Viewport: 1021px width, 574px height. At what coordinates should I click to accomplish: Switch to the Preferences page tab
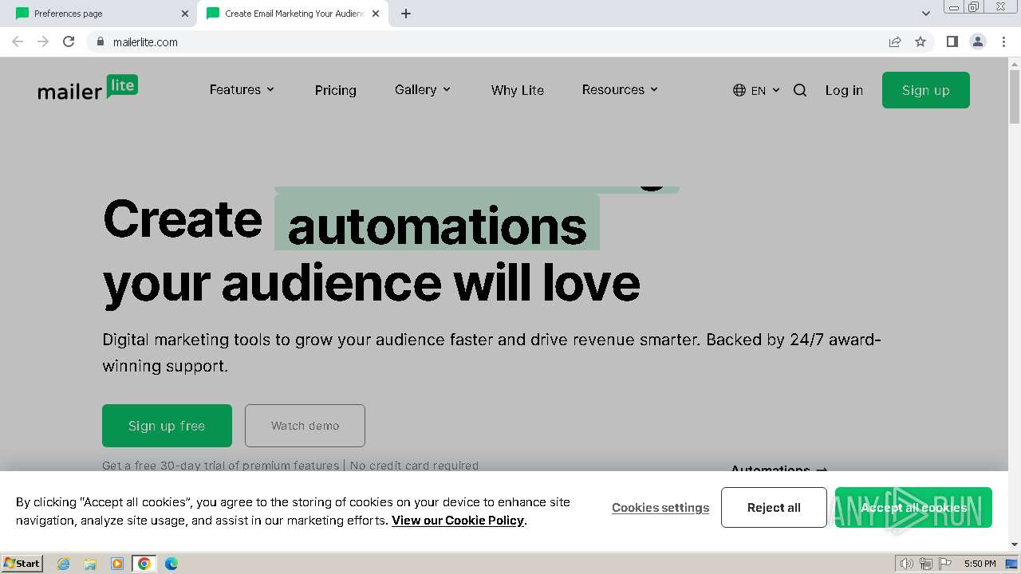click(98, 14)
